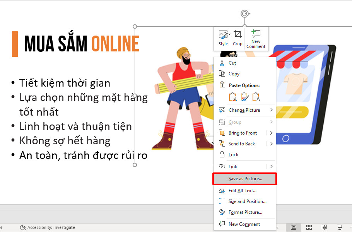Screen dimensions: 352x232
Task: Click the zoom out minus control
Action: pos(350,227)
